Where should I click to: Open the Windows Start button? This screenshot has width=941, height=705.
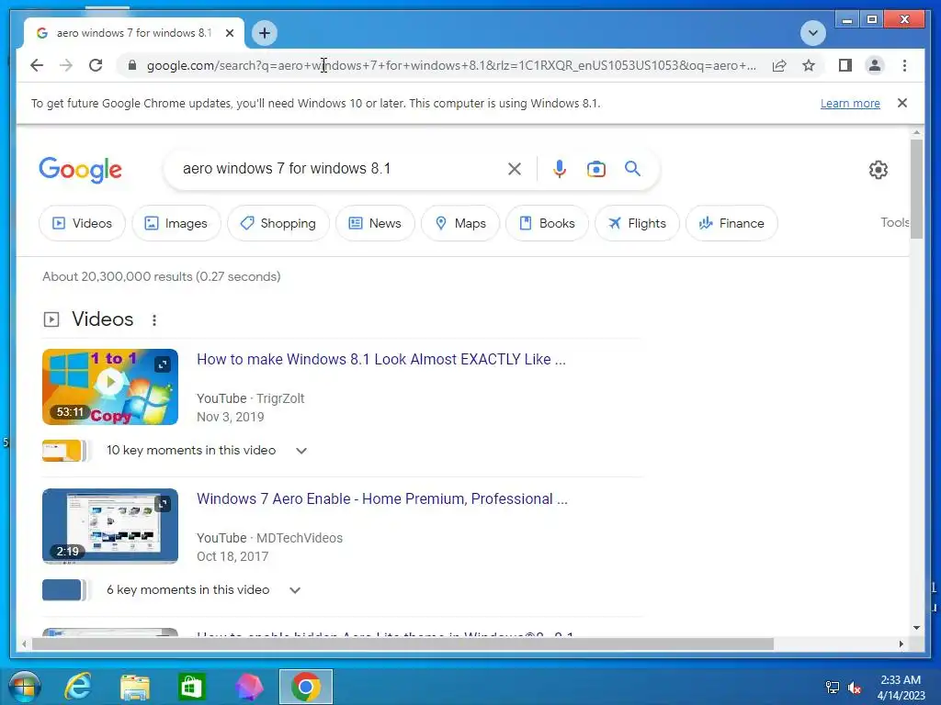click(x=25, y=687)
